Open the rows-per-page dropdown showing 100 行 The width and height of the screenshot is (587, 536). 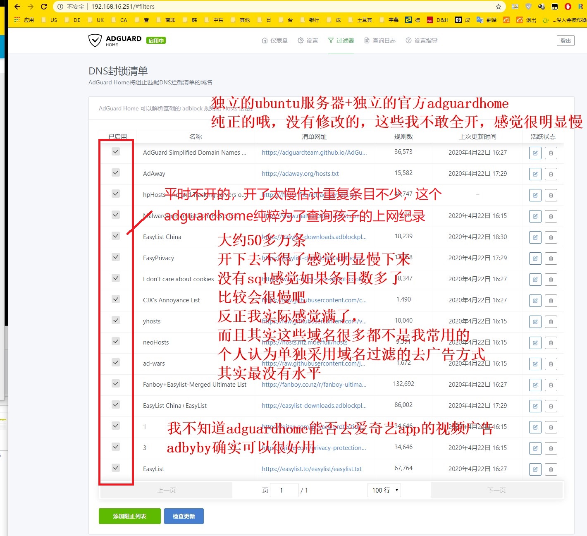click(x=384, y=490)
